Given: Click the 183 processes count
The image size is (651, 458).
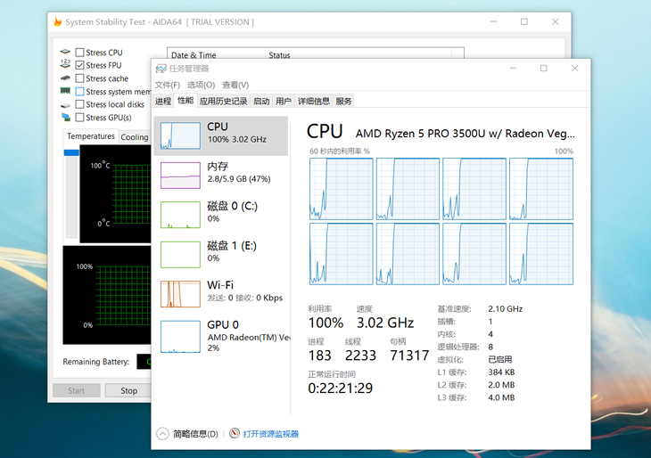Looking at the screenshot, I should (x=319, y=356).
